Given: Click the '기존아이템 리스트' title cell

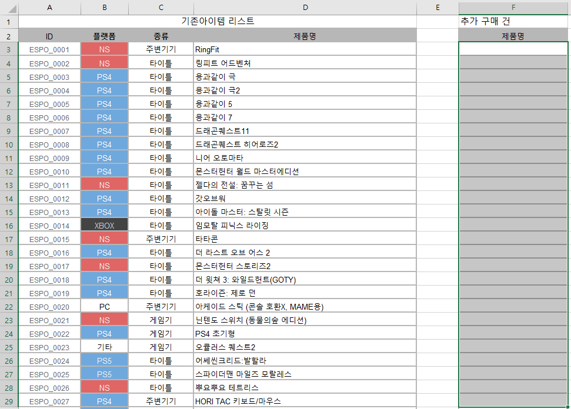Looking at the screenshot, I should pyautogui.click(x=218, y=22).
